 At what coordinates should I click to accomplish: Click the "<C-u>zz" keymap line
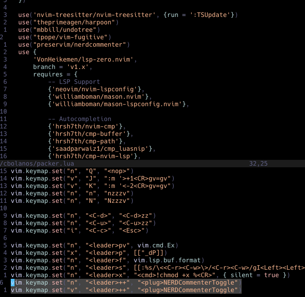click(83, 223)
